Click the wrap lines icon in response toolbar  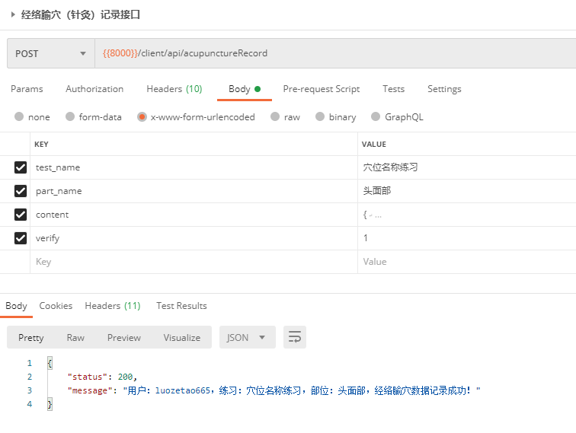295,337
